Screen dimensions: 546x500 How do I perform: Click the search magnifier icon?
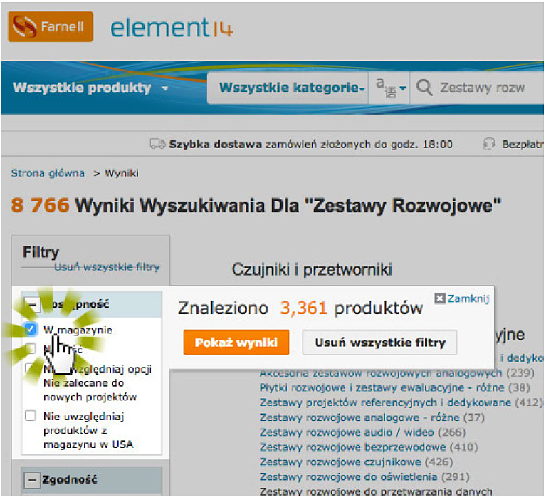point(424,88)
